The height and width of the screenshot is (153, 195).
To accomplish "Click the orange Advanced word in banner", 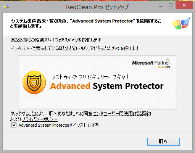I will coord(70,86).
